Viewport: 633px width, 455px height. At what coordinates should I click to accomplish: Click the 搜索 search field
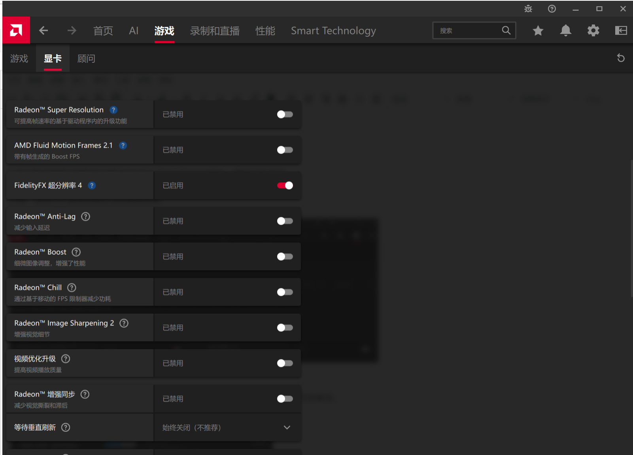coord(469,30)
